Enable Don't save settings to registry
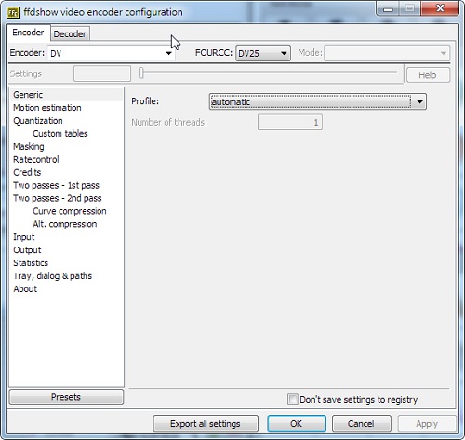 (x=293, y=399)
